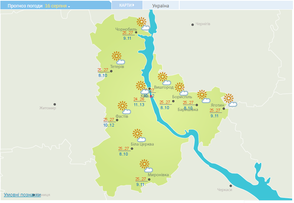
Task: Select the Миронівка city marker dot
Action: [x=149, y=179]
